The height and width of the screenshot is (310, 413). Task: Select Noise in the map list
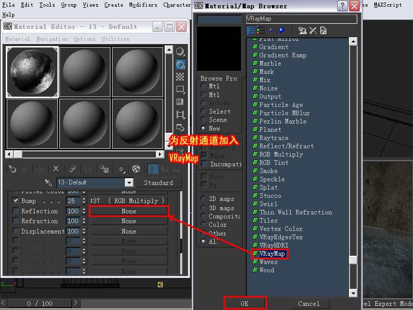268,88
